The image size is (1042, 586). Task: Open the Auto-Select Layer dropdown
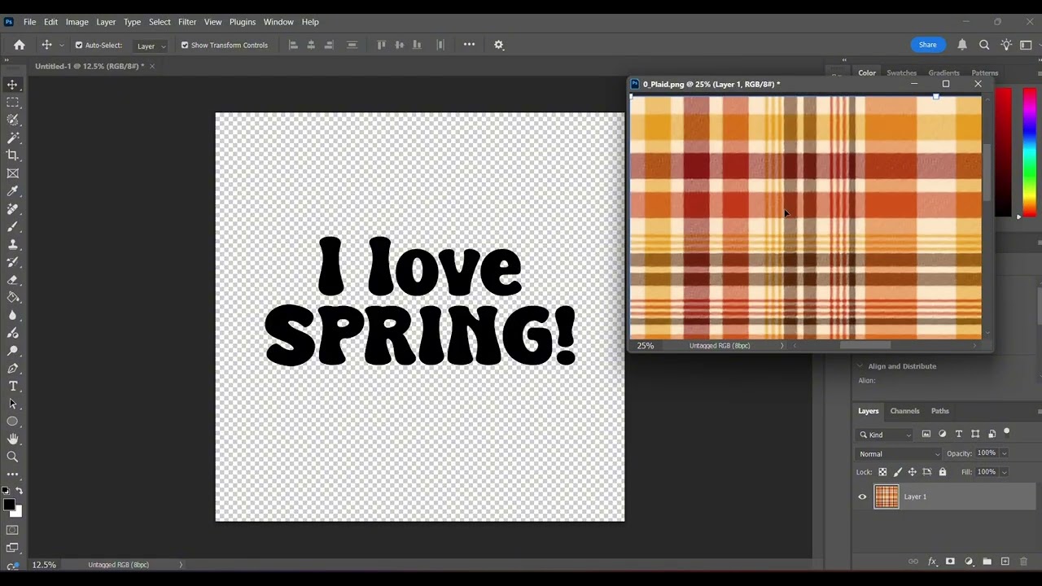coord(151,46)
